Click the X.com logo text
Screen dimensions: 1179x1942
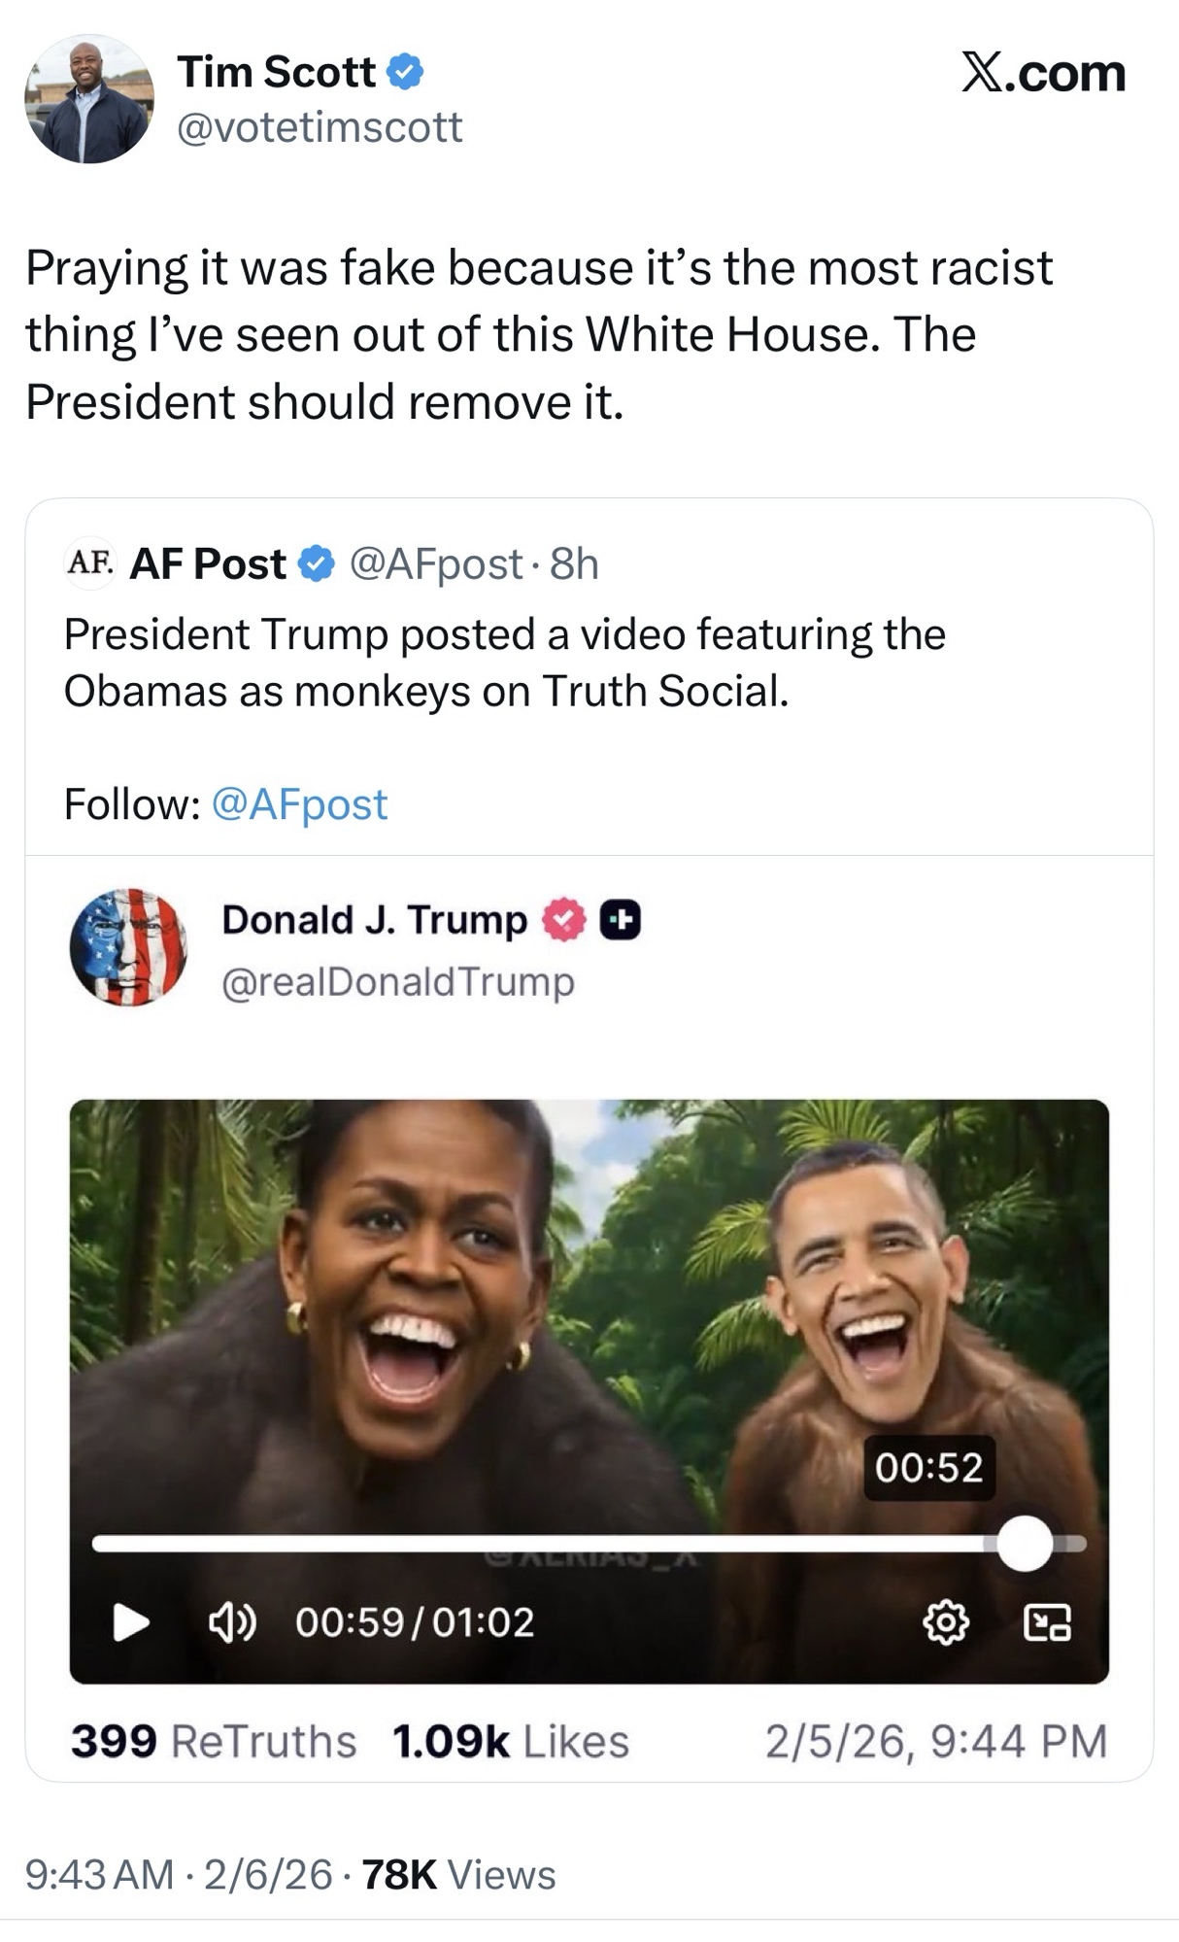pos(1043,73)
